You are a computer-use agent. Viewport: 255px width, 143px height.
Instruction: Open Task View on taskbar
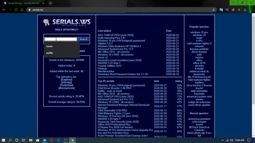pyautogui.click(x=24, y=140)
